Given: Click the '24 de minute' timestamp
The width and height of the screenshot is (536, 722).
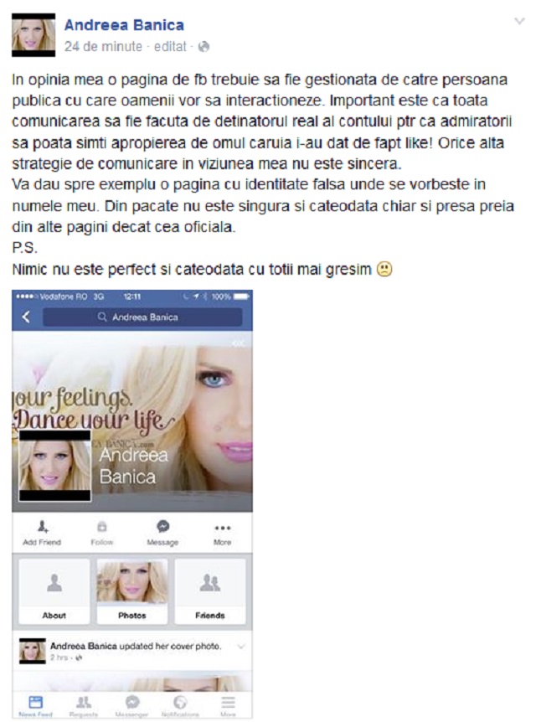Looking at the screenshot, I should pyautogui.click(x=103, y=47).
